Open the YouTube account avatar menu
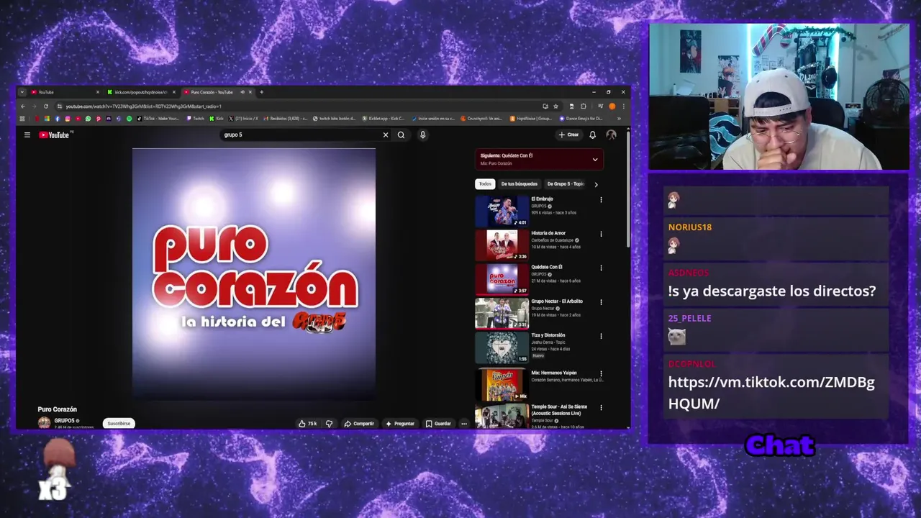Screen dimensions: 921x518 [x=611, y=135]
